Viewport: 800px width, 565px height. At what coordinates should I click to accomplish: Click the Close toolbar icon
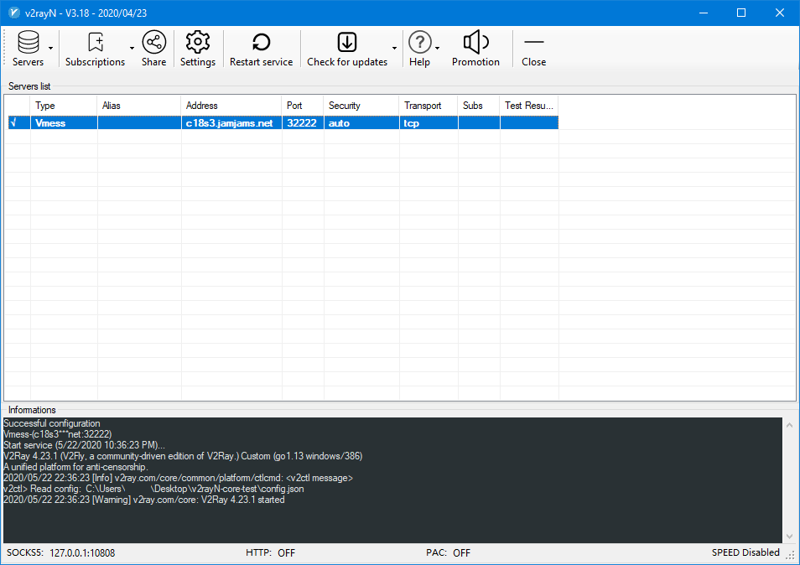[533, 43]
